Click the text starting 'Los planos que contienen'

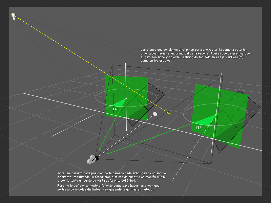[195, 55]
